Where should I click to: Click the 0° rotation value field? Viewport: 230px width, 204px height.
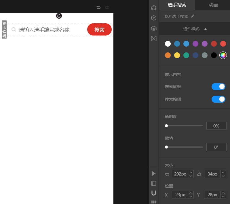pos(216,147)
